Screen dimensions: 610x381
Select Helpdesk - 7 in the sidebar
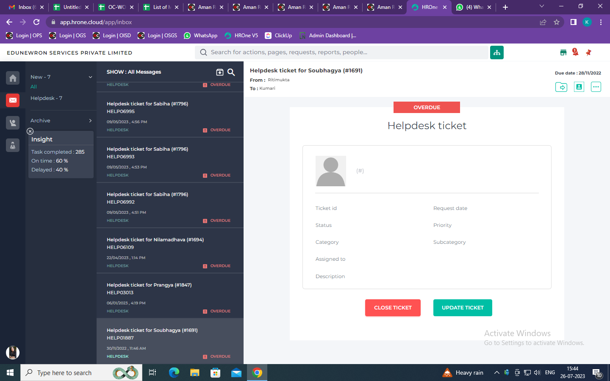(x=46, y=98)
